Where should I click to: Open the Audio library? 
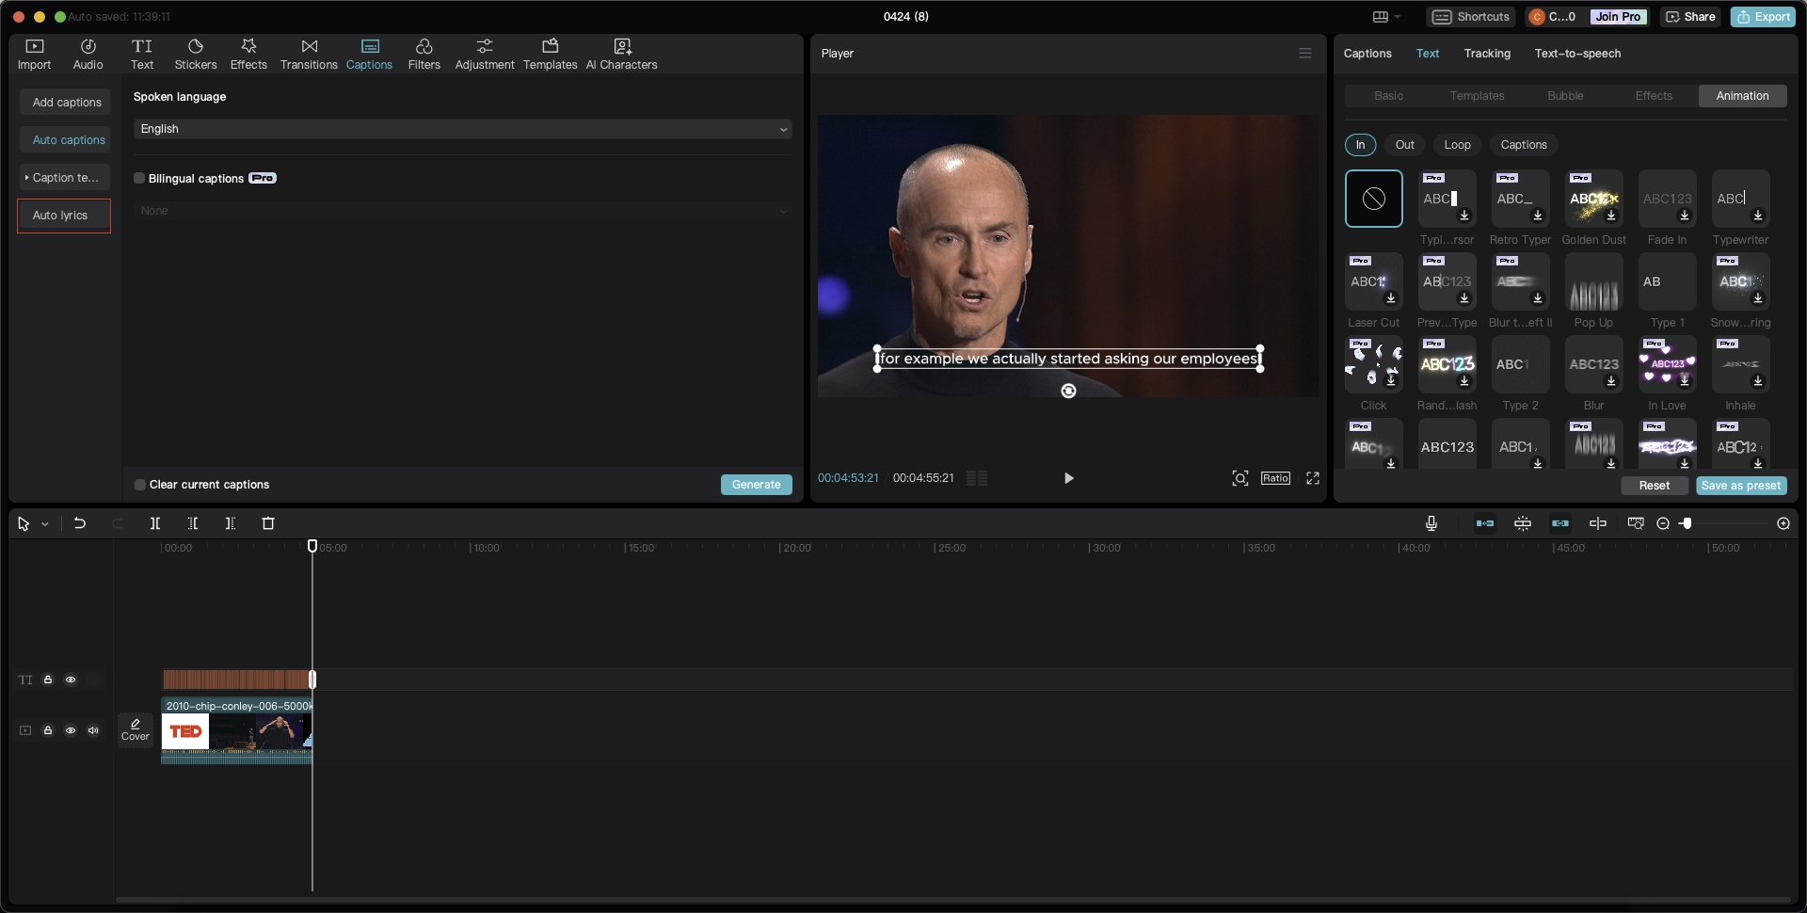coord(88,55)
